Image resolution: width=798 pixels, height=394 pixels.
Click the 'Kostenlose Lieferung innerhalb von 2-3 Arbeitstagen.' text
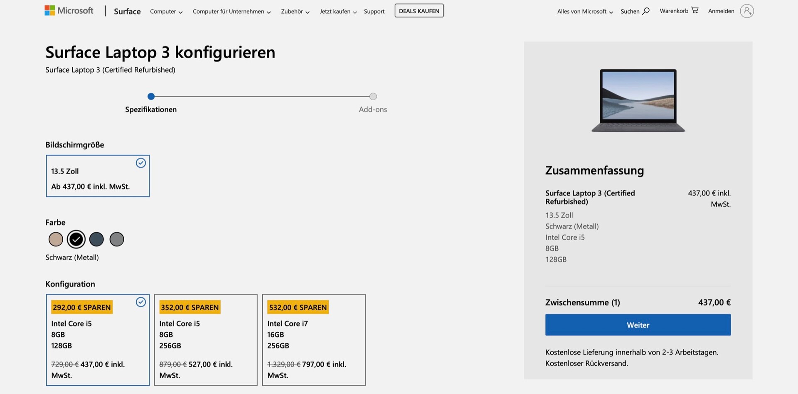click(632, 353)
